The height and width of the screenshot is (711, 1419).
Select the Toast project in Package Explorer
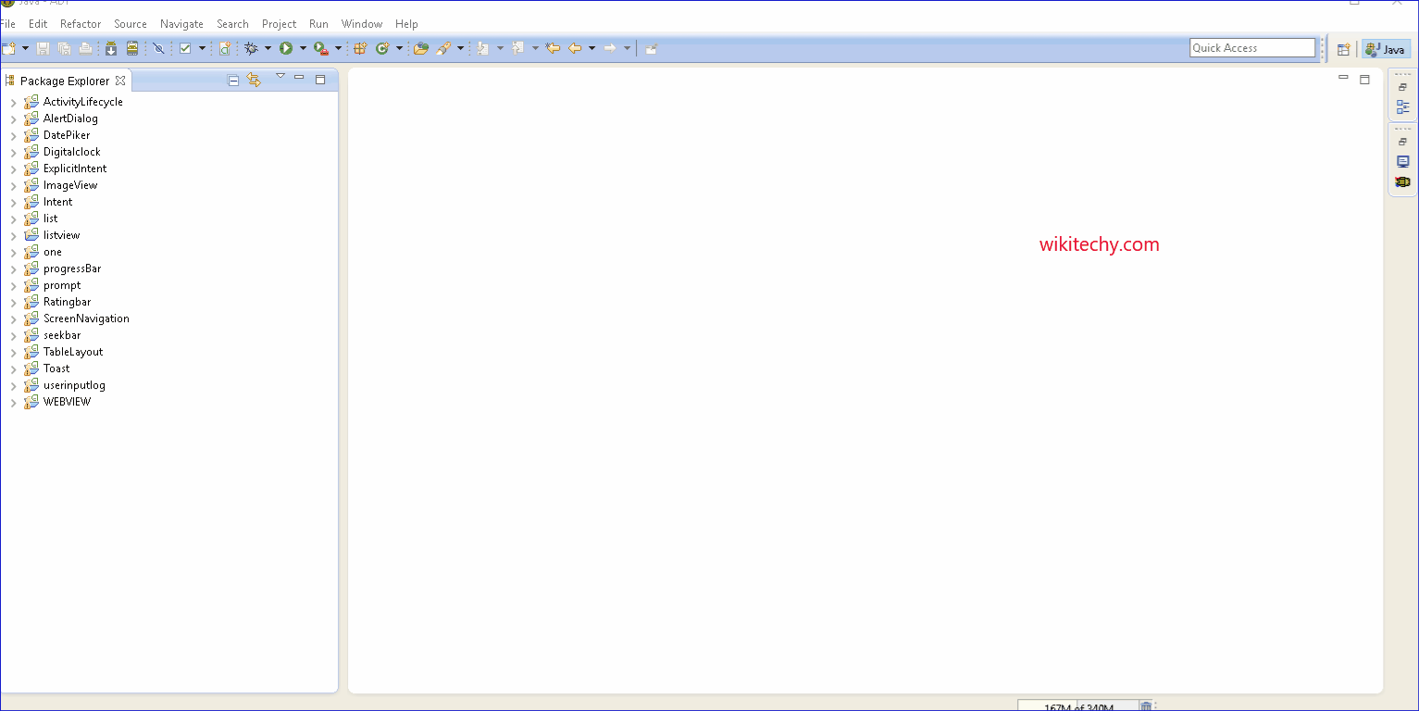[55, 368]
